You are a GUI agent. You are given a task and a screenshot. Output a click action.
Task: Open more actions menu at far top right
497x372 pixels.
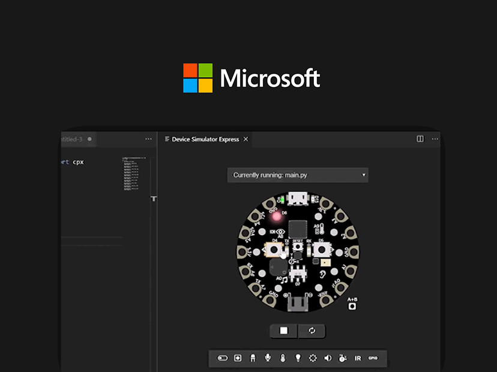[435, 139]
